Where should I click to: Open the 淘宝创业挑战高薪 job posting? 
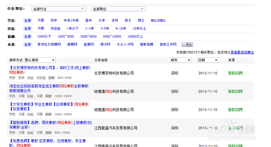pyautogui.click(x=49, y=88)
